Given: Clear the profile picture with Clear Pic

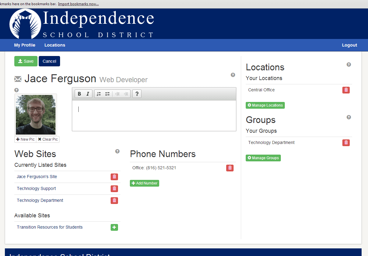Looking at the screenshot, I should [x=48, y=139].
